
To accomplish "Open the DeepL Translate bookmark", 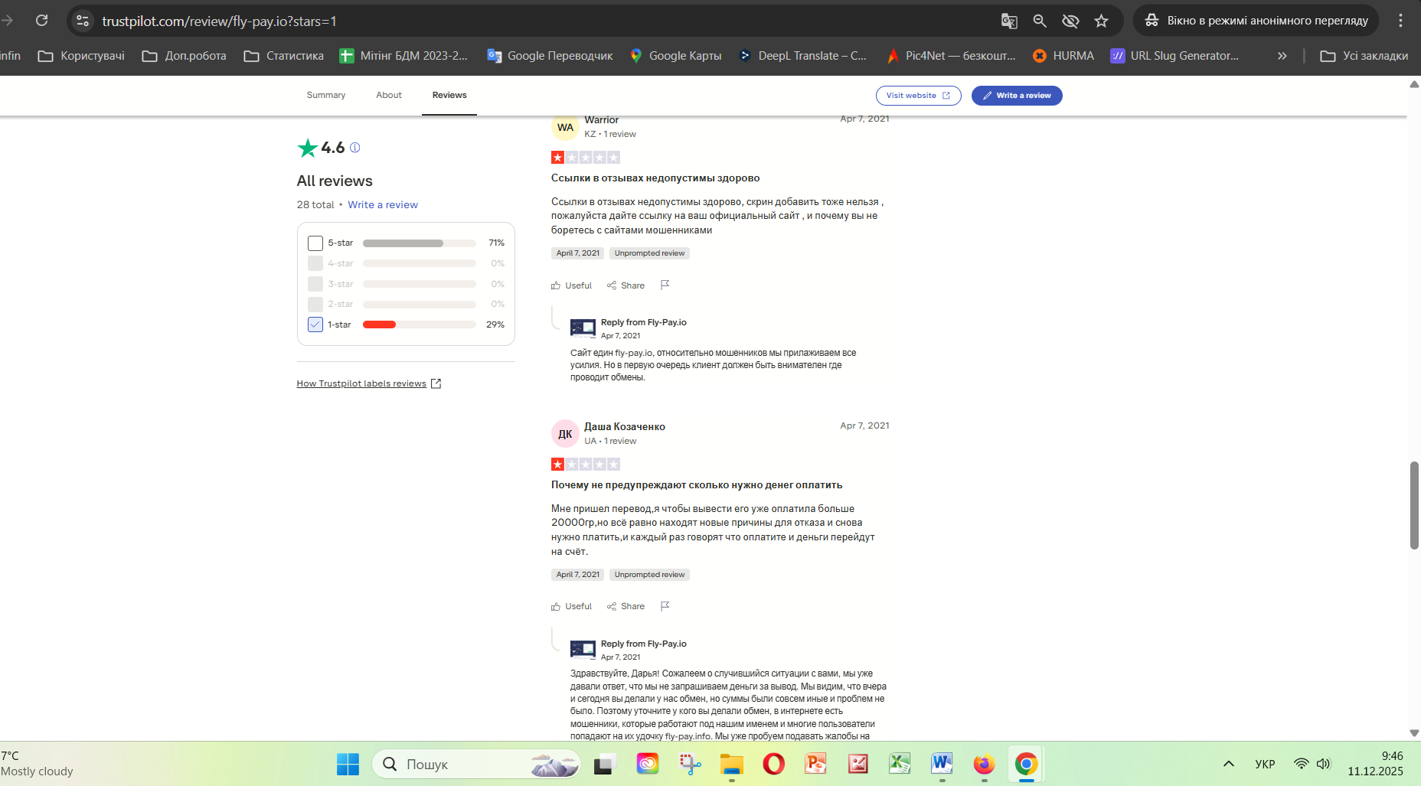I will pyautogui.click(x=802, y=56).
